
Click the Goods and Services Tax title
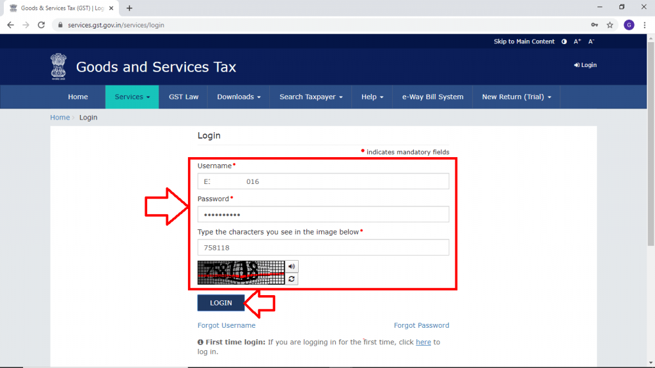pyautogui.click(x=156, y=66)
